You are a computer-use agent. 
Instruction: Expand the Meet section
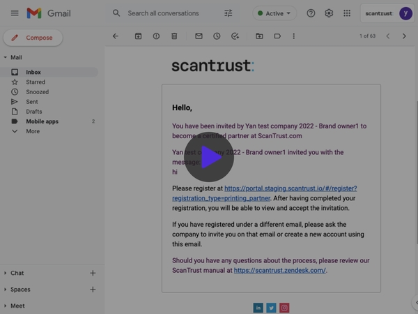click(5, 306)
